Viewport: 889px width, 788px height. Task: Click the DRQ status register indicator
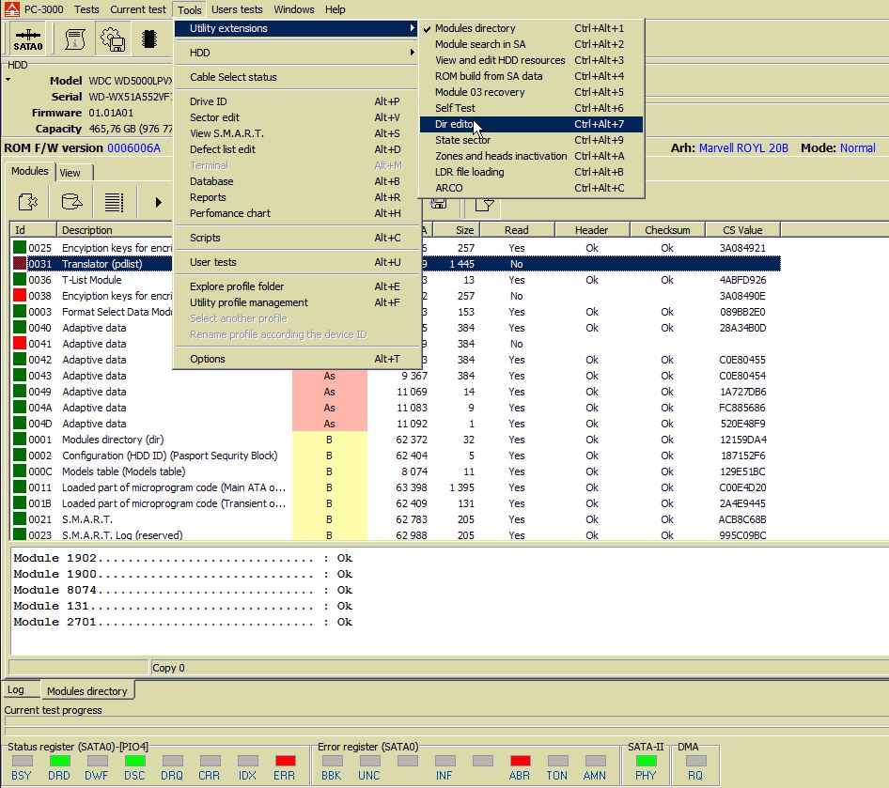pos(172,761)
